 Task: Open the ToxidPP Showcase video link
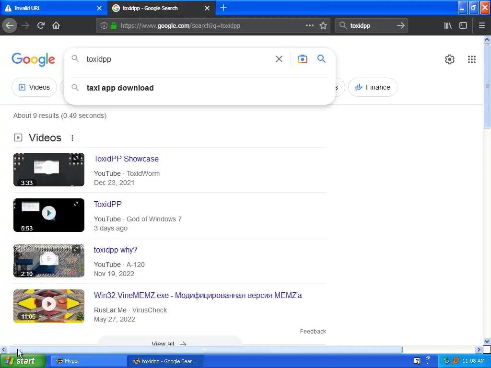pyautogui.click(x=126, y=159)
